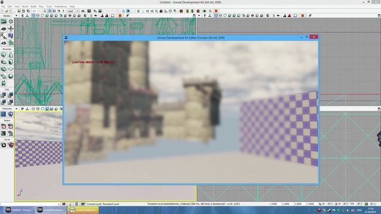Open the dropdown arrow beside the Open icon

point(11,11)
